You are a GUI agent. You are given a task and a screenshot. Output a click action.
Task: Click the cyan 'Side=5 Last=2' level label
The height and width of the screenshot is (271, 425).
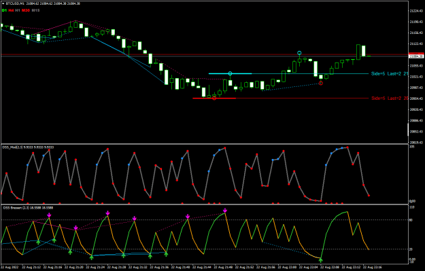(x=390, y=73)
